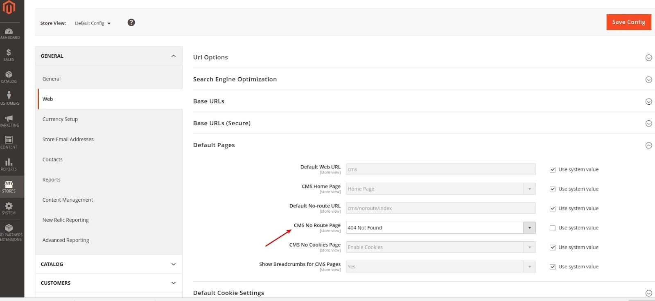
Task: Click the Default Pages section title
Action: click(214, 145)
